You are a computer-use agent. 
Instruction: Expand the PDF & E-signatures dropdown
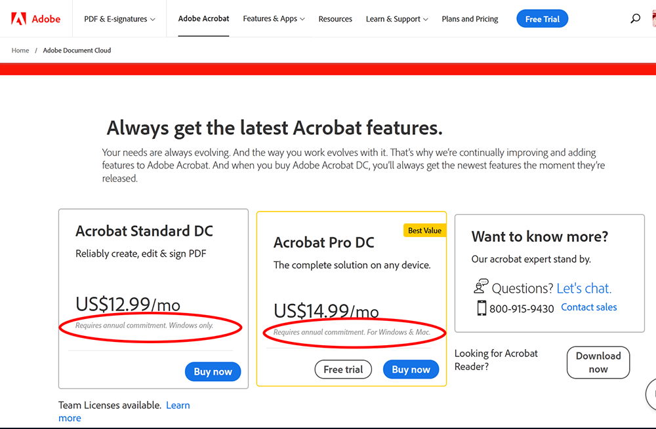coord(119,19)
